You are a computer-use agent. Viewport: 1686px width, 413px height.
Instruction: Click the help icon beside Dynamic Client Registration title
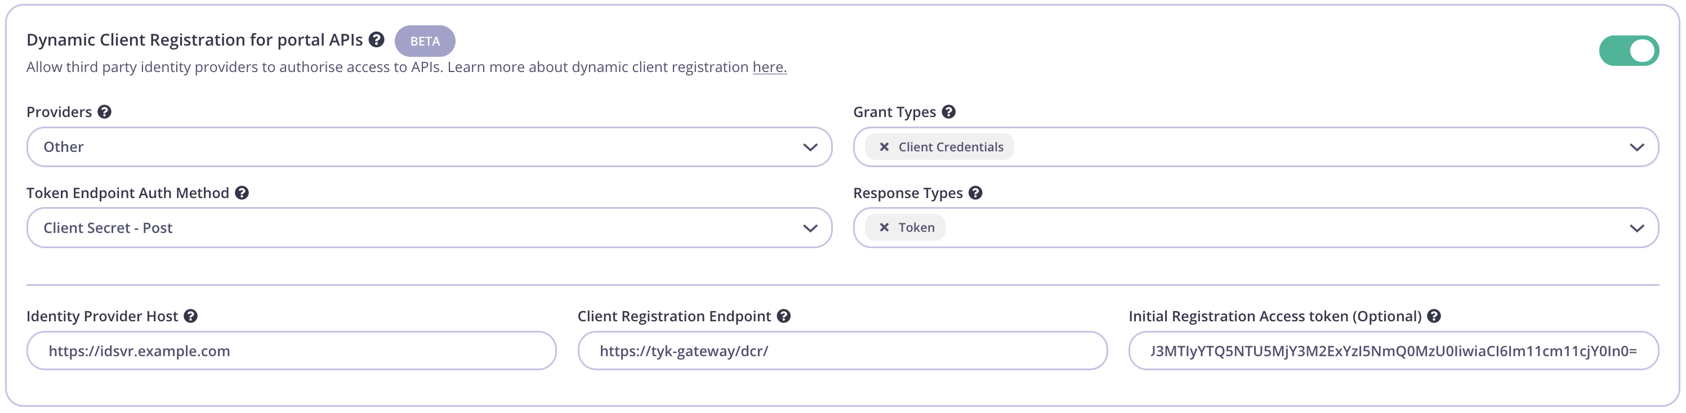click(376, 40)
